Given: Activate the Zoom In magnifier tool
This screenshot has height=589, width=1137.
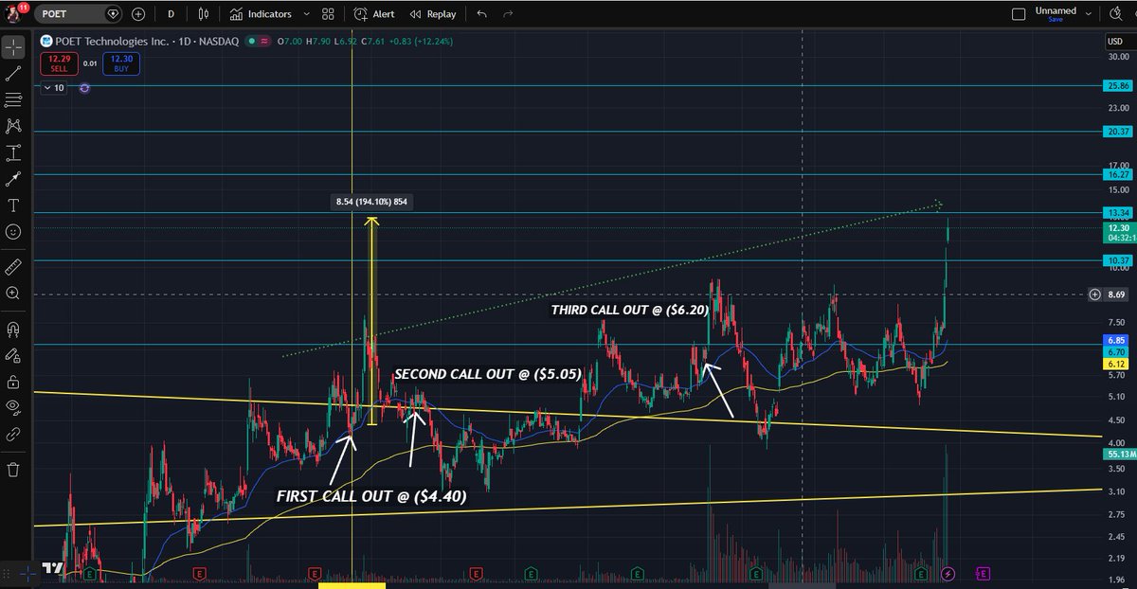Looking at the screenshot, I should (12, 294).
